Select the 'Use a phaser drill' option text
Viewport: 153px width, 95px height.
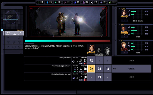pos(65,58)
